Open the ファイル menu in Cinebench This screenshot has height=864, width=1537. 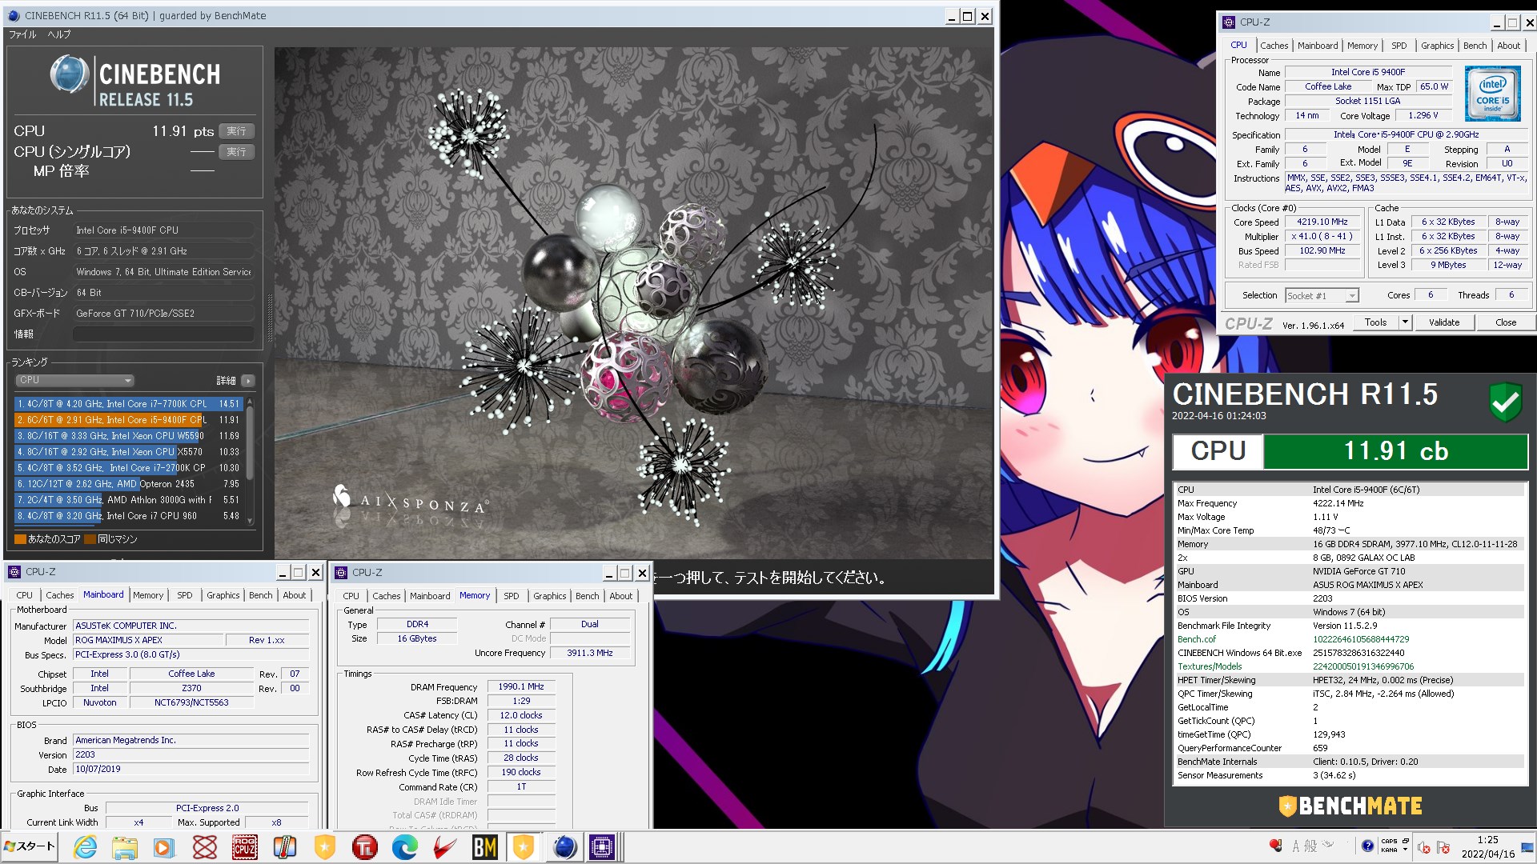[22, 34]
